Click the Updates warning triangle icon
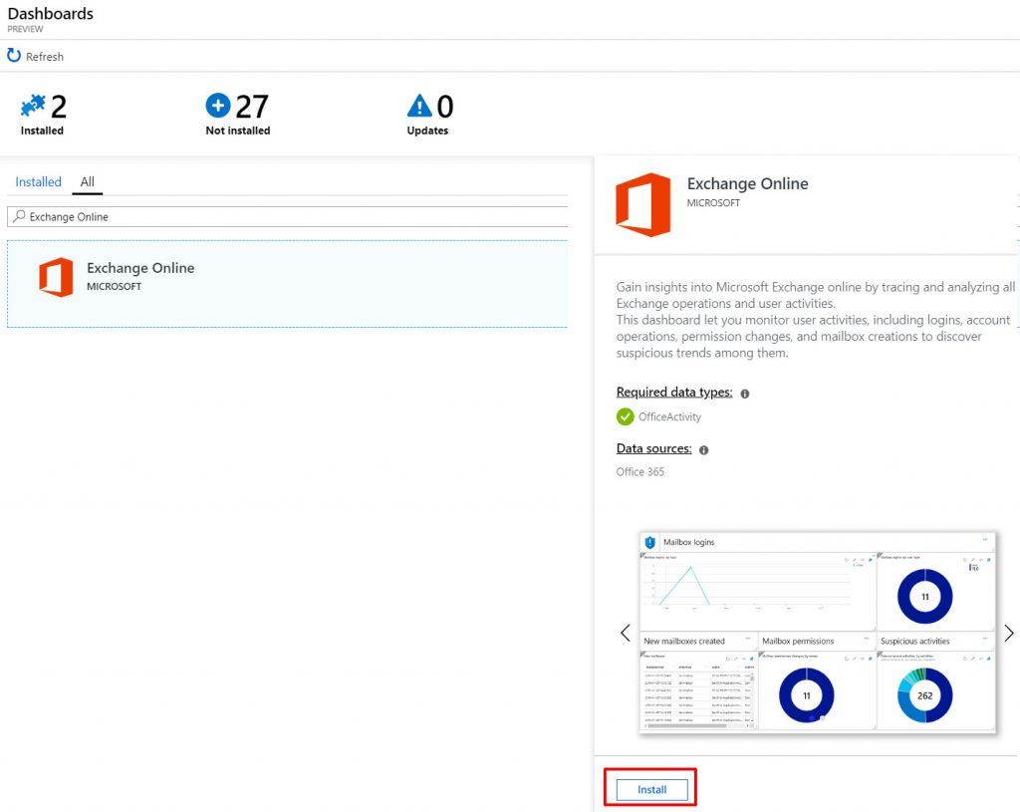This screenshot has width=1020, height=812. (x=419, y=106)
